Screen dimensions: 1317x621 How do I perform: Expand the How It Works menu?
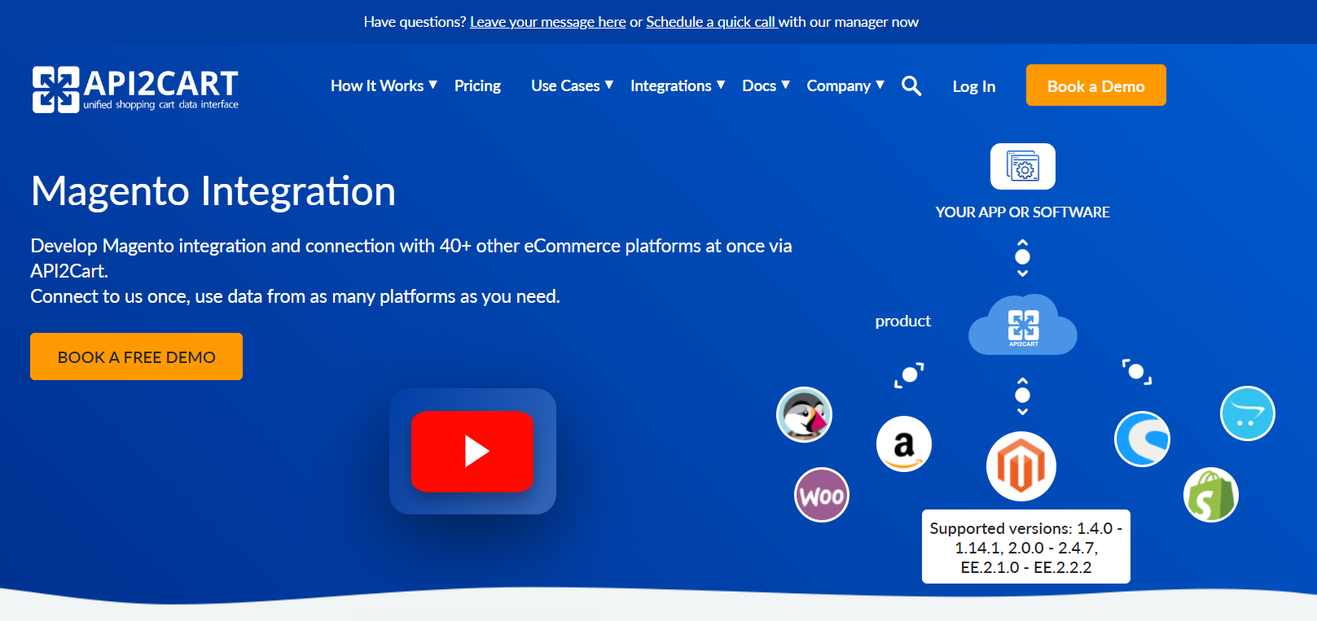coord(384,85)
